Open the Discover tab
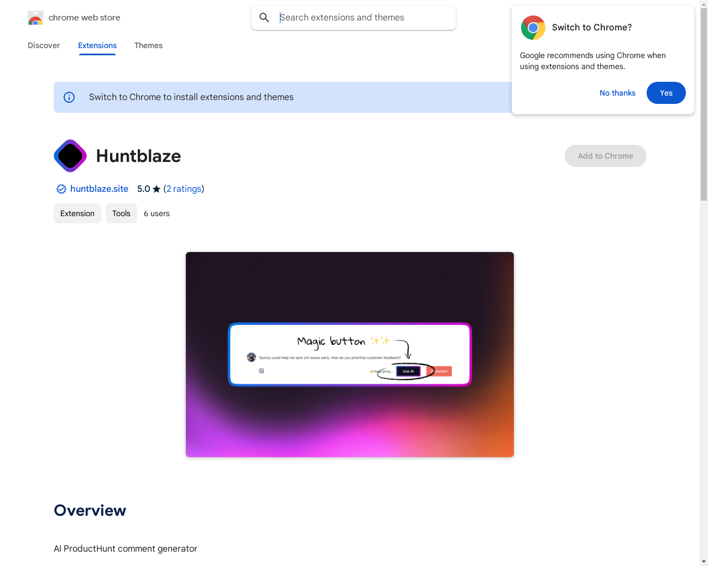The image size is (708, 566). point(44,45)
